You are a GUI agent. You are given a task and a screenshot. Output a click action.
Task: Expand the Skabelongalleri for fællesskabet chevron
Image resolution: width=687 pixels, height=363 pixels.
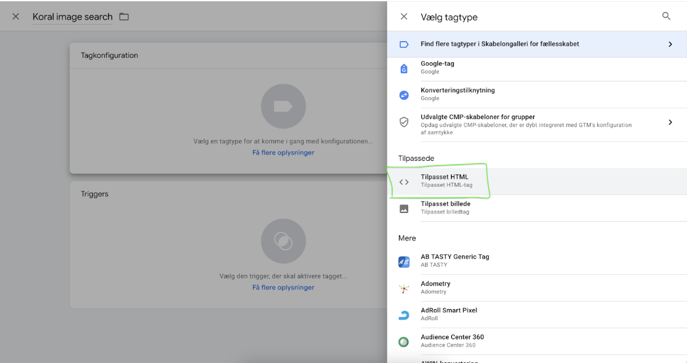[670, 44]
